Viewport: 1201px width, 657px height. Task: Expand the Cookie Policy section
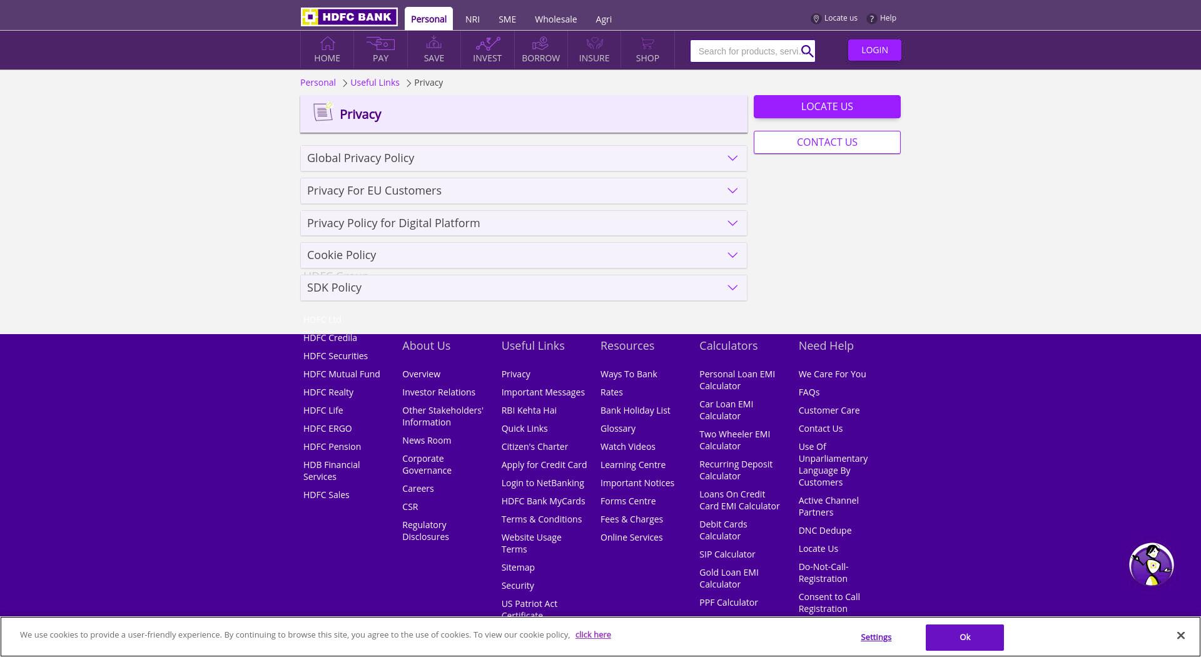pos(524,255)
